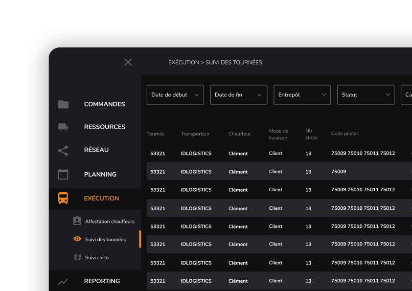Click 75009 75010 75011 75012 in last visible row

pos(363,281)
